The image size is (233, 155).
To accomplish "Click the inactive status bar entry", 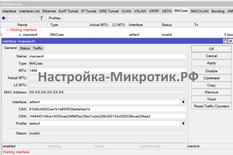I will pos(209,146).
